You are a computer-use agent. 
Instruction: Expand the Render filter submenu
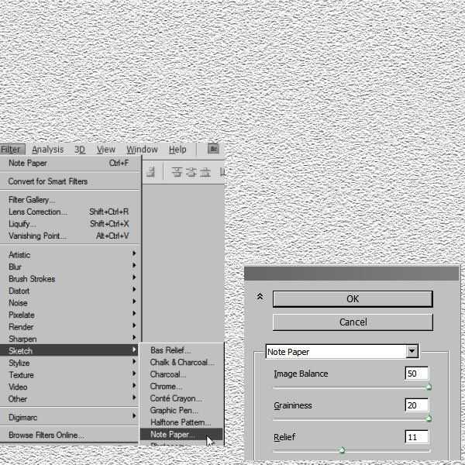click(x=69, y=327)
